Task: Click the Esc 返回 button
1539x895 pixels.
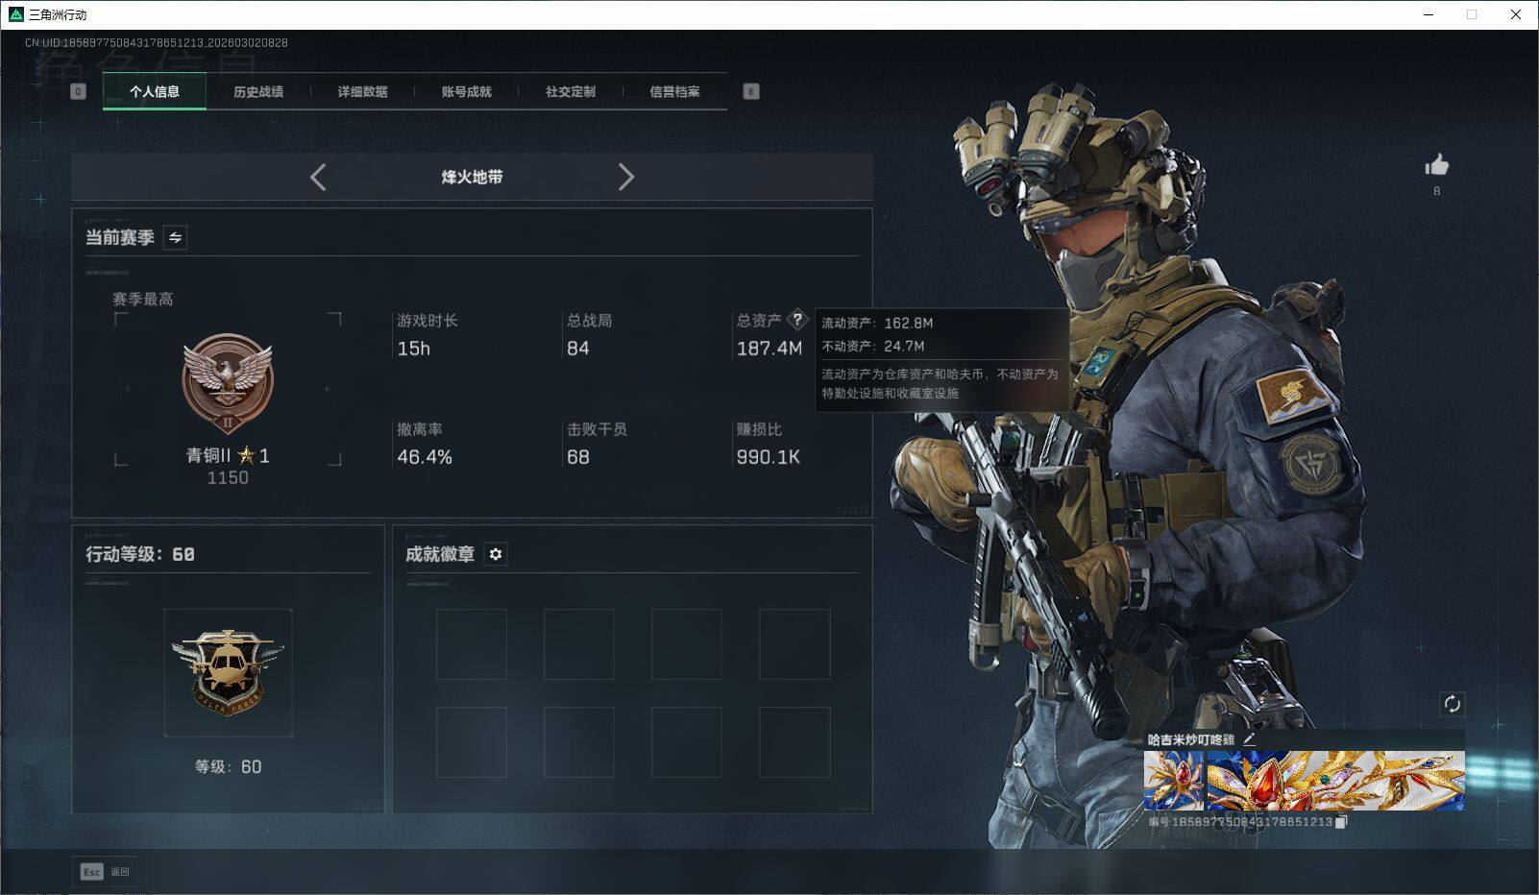Action: pyautogui.click(x=105, y=871)
